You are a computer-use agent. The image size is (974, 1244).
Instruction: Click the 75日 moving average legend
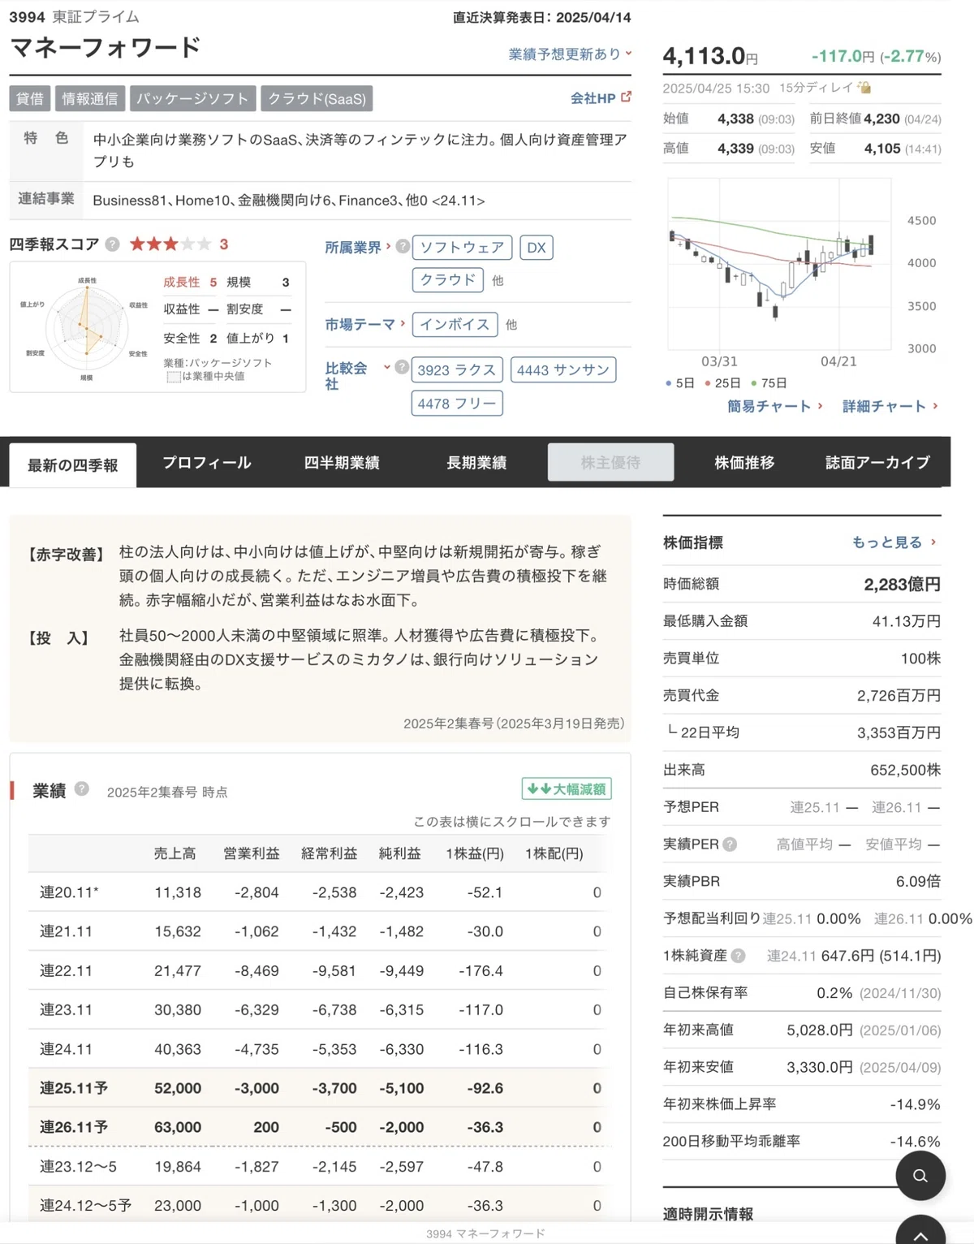[x=769, y=382]
